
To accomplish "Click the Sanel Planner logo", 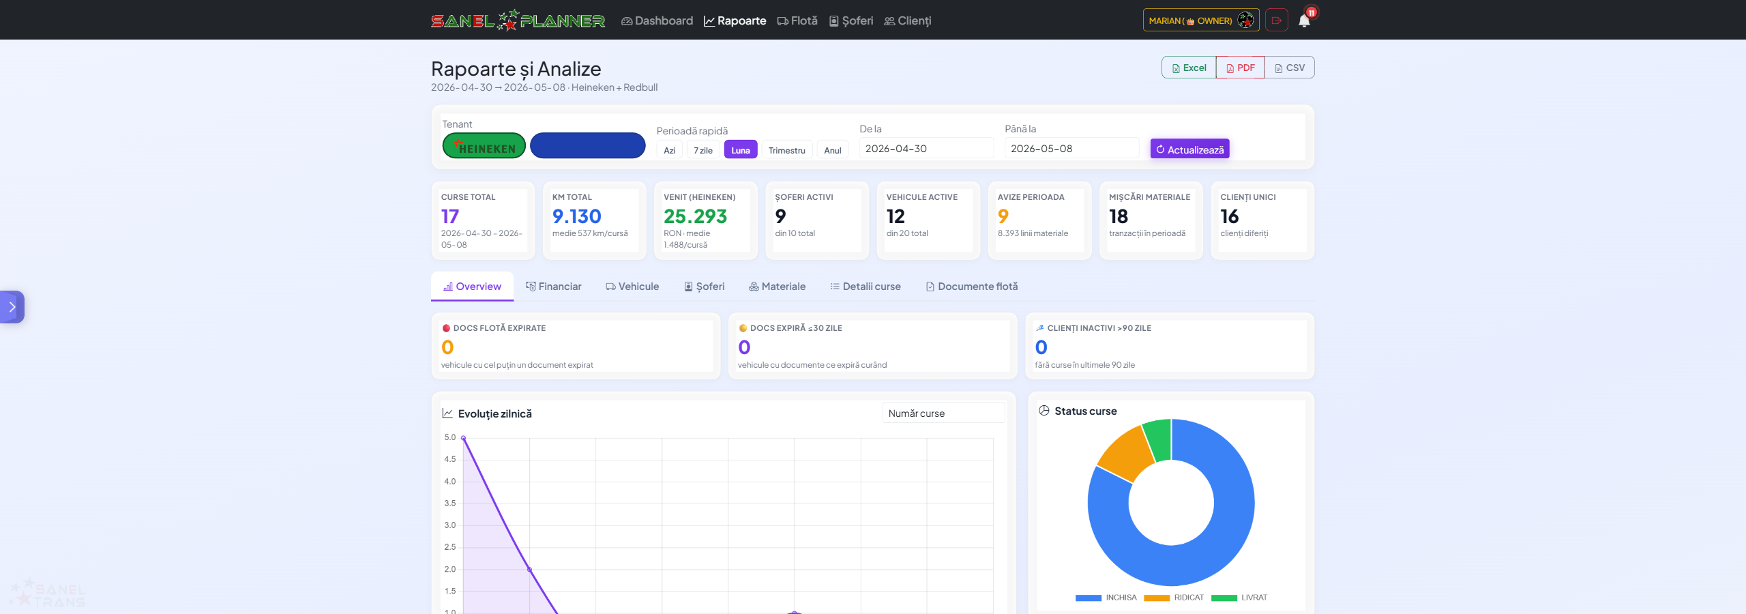I will (x=518, y=20).
